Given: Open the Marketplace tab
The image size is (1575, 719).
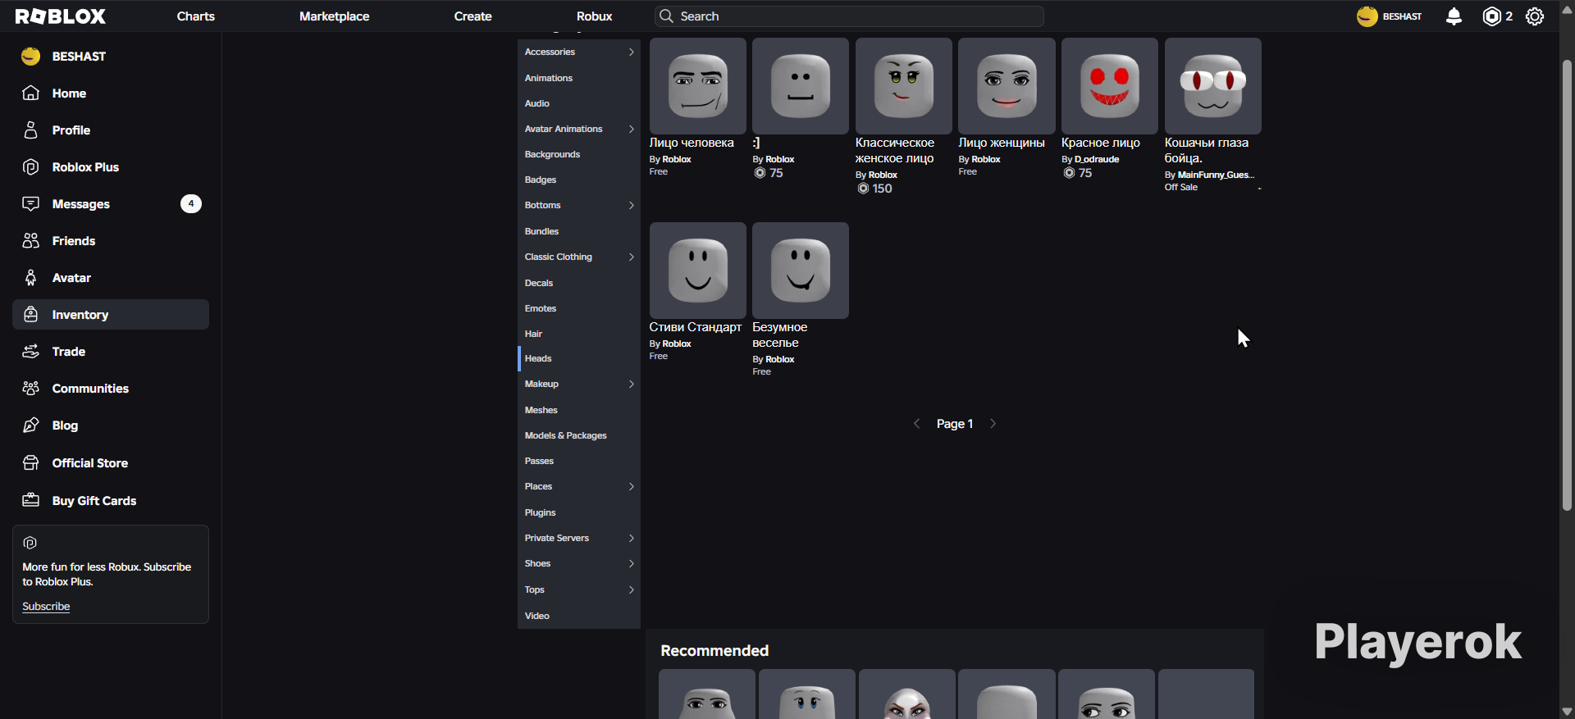Looking at the screenshot, I should 335,16.
